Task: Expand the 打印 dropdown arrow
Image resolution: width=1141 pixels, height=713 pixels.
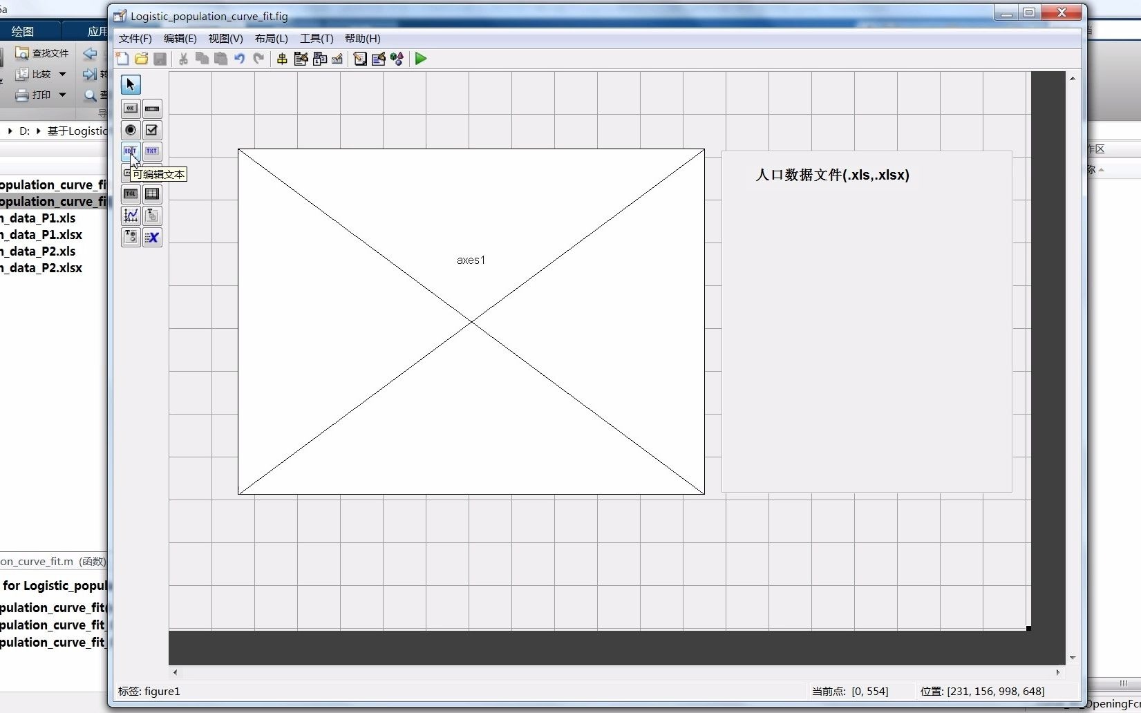Action: [62, 95]
